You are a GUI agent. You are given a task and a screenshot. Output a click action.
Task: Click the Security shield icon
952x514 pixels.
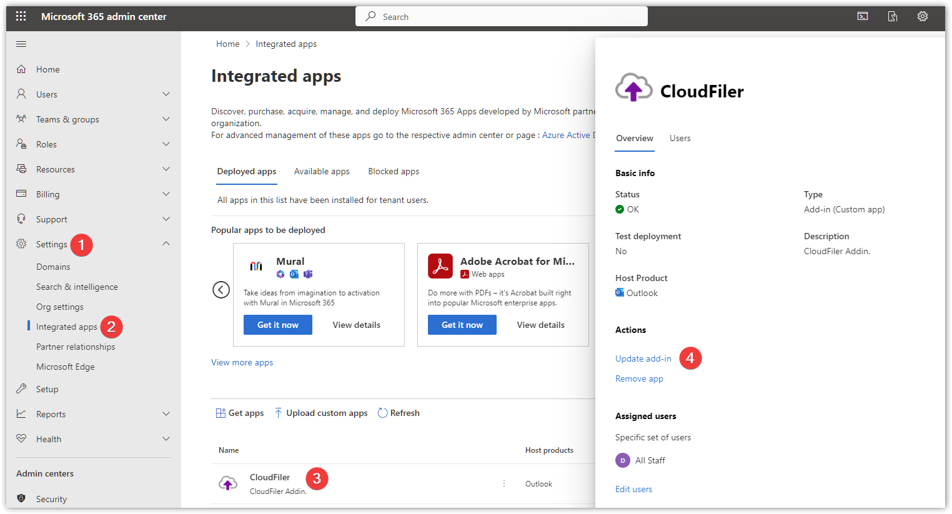point(21,498)
